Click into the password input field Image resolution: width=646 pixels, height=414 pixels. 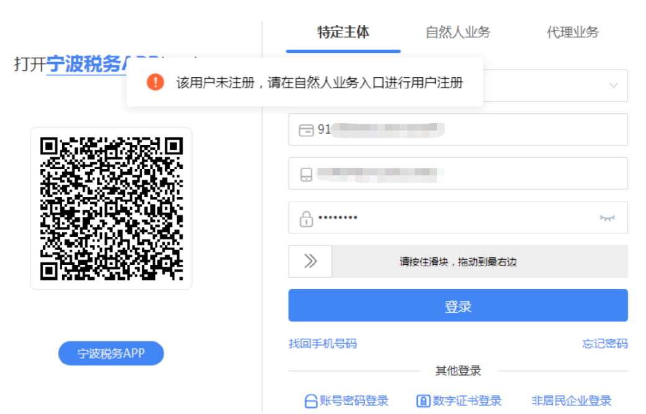[x=458, y=218]
